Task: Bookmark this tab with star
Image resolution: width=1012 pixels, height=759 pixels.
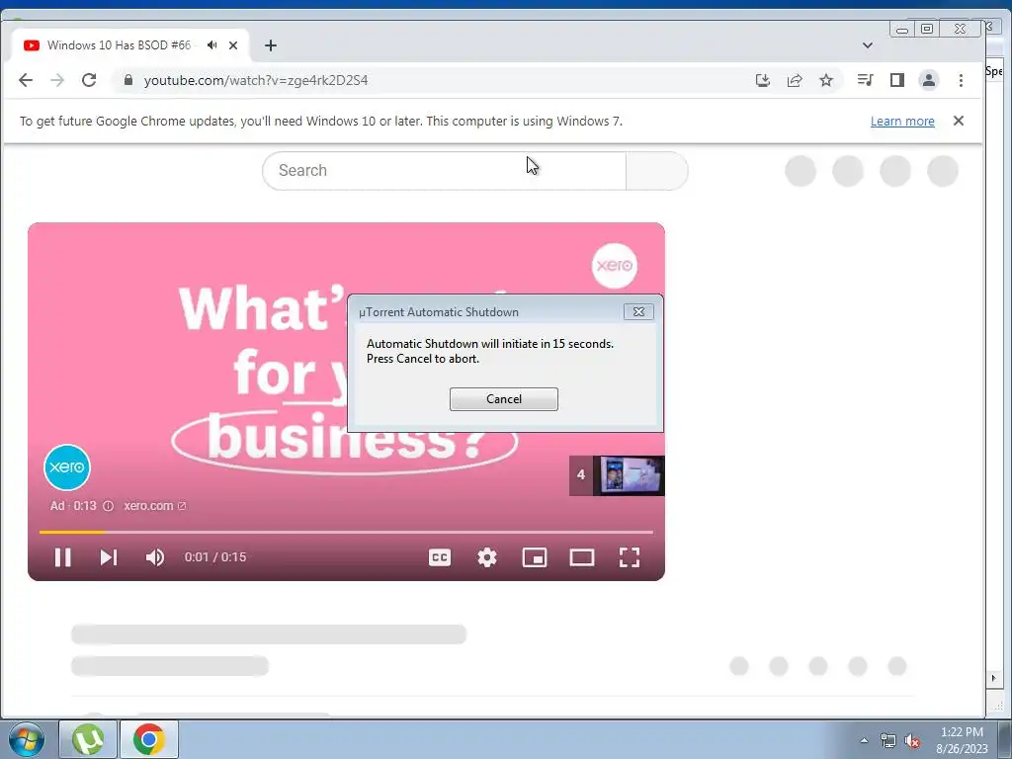Action: click(826, 80)
